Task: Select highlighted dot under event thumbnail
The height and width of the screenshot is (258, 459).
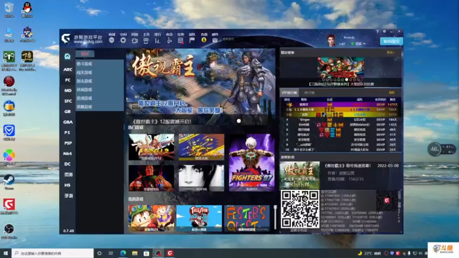Action: 347,80
